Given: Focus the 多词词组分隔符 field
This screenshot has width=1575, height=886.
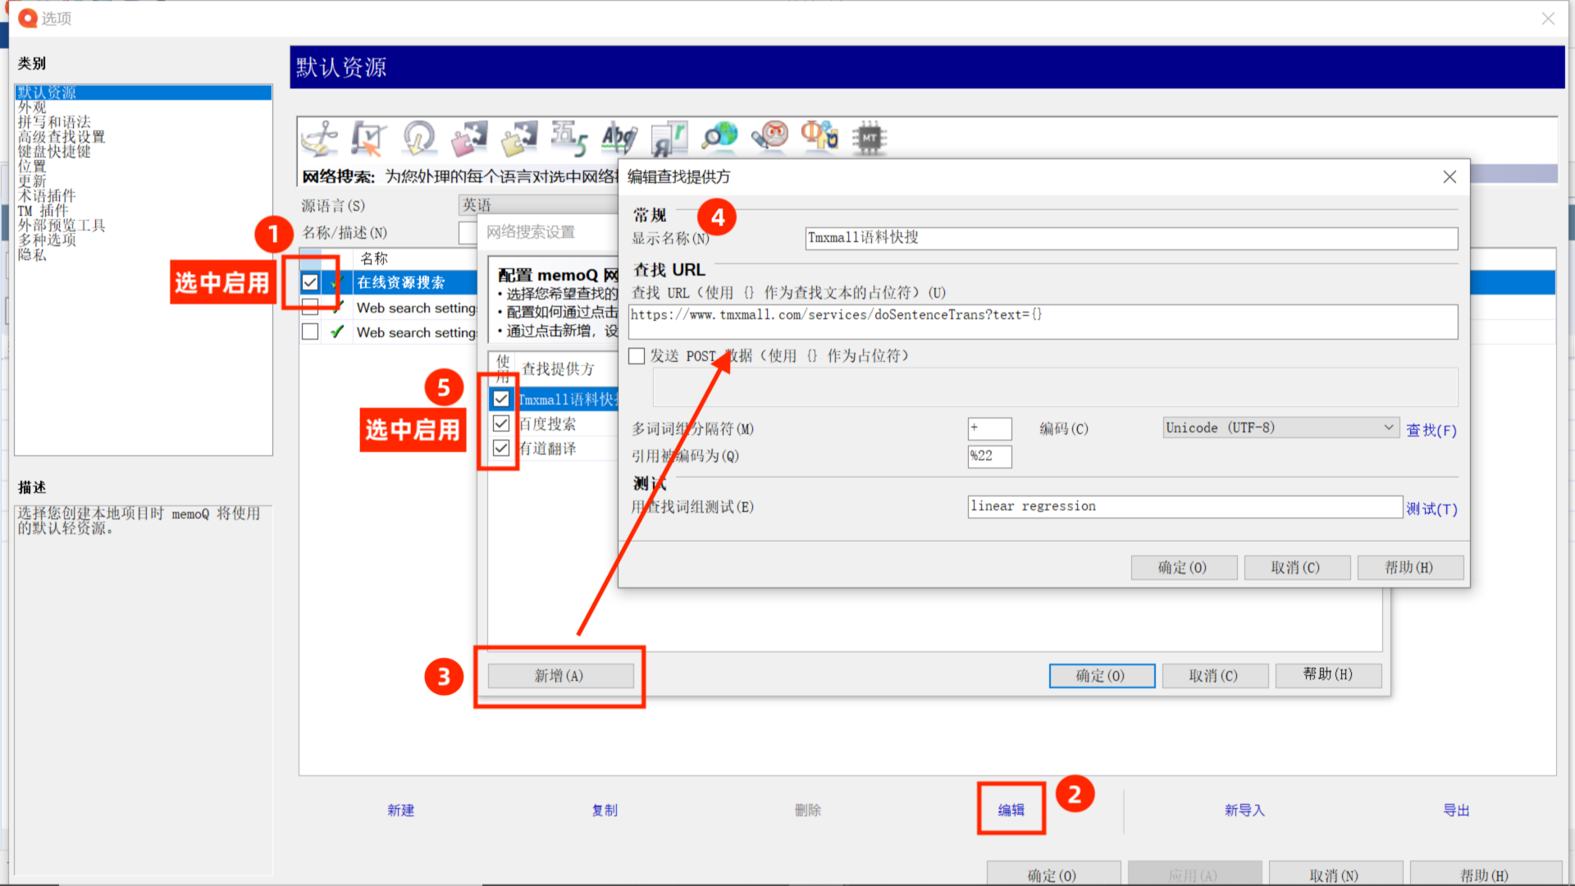Looking at the screenshot, I should [x=989, y=428].
